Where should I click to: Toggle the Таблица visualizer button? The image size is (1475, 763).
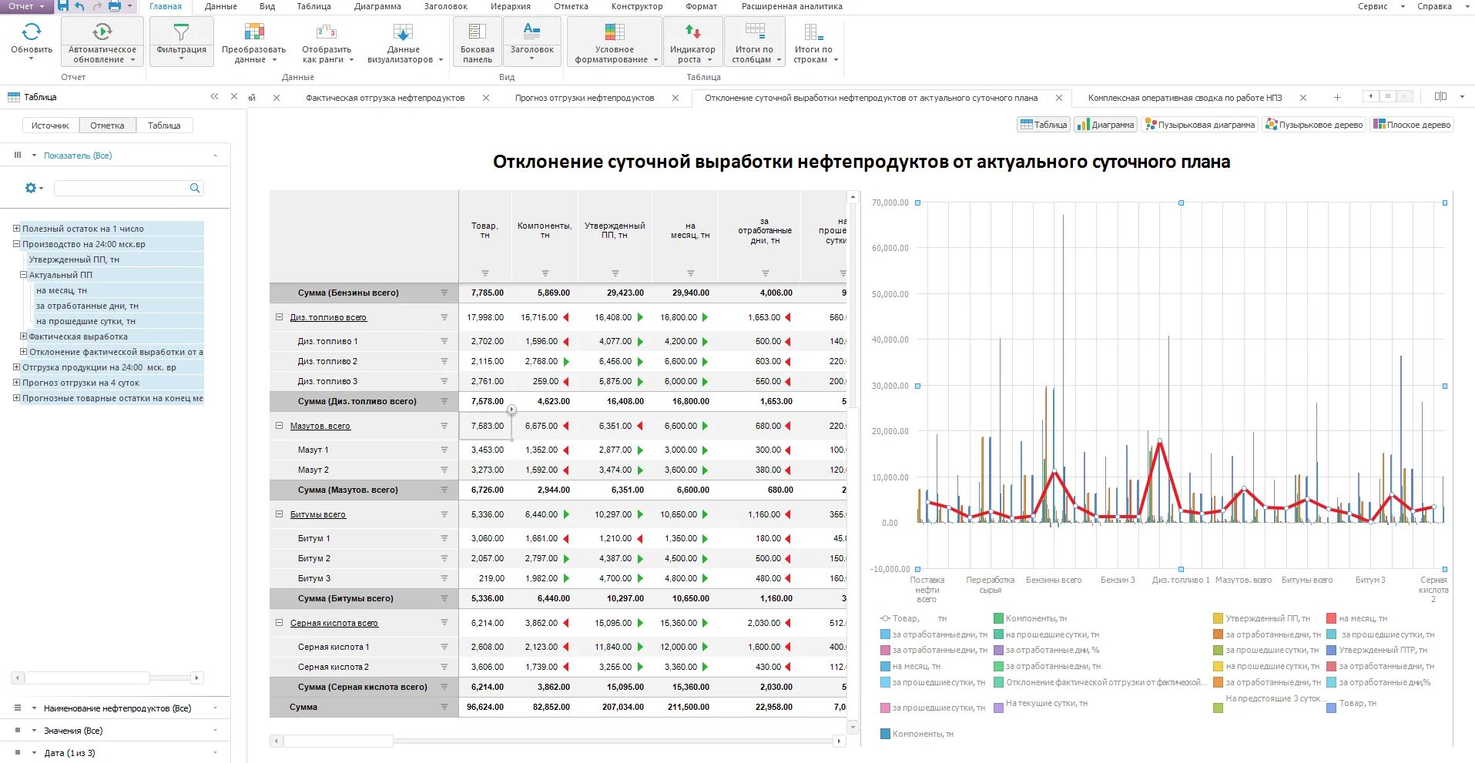click(1044, 125)
